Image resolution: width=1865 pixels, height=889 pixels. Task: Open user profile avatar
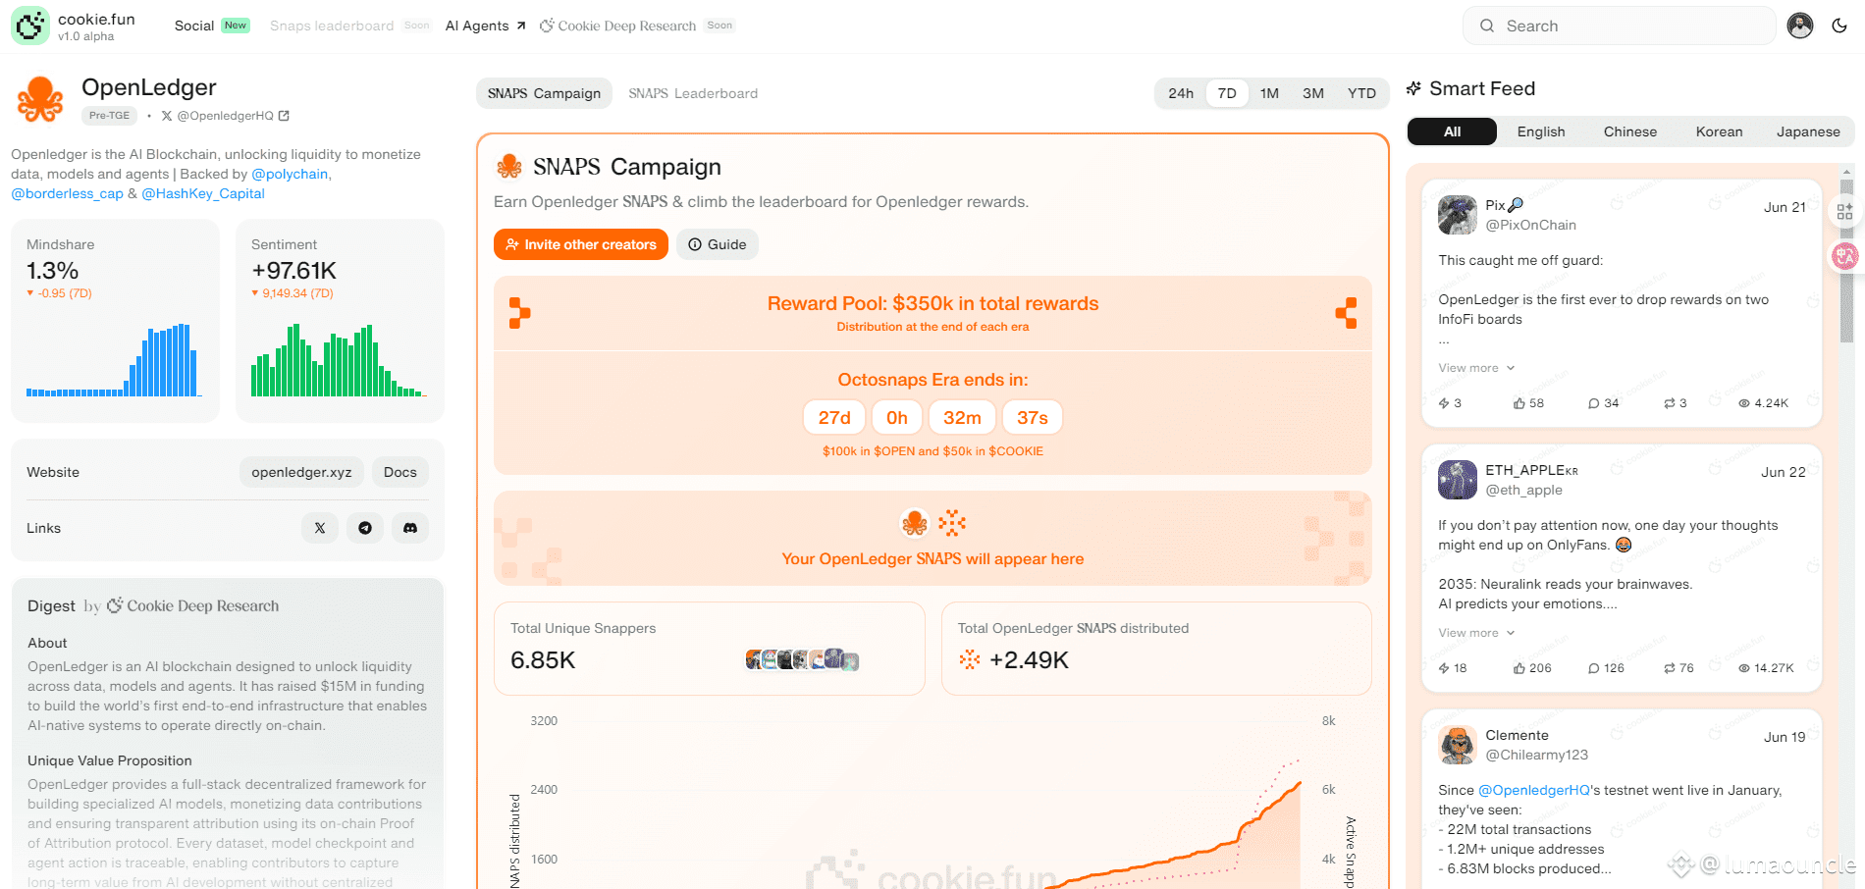pyautogui.click(x=1800, y=26)
